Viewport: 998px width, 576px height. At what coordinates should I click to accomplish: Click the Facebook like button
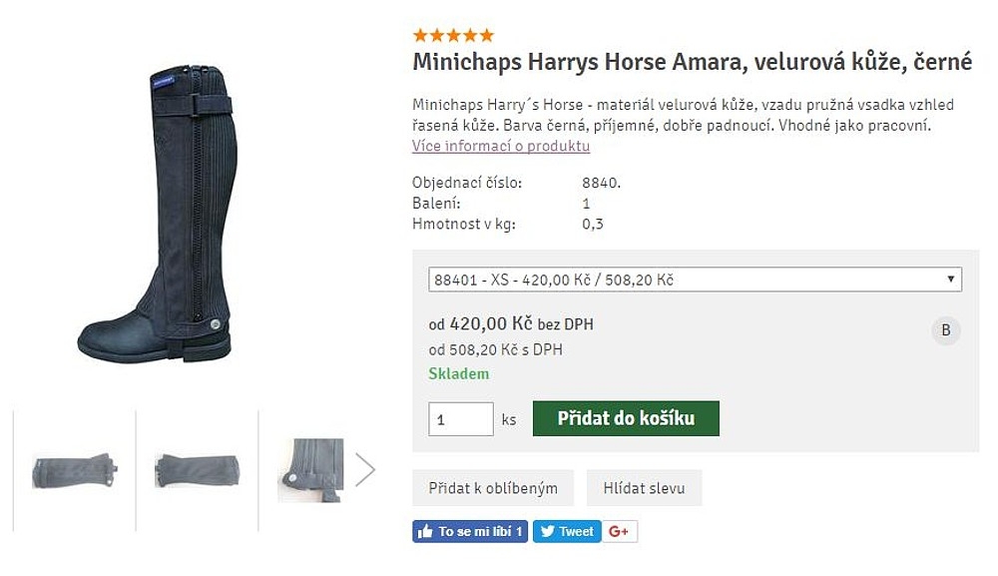(x=469, y=532)
